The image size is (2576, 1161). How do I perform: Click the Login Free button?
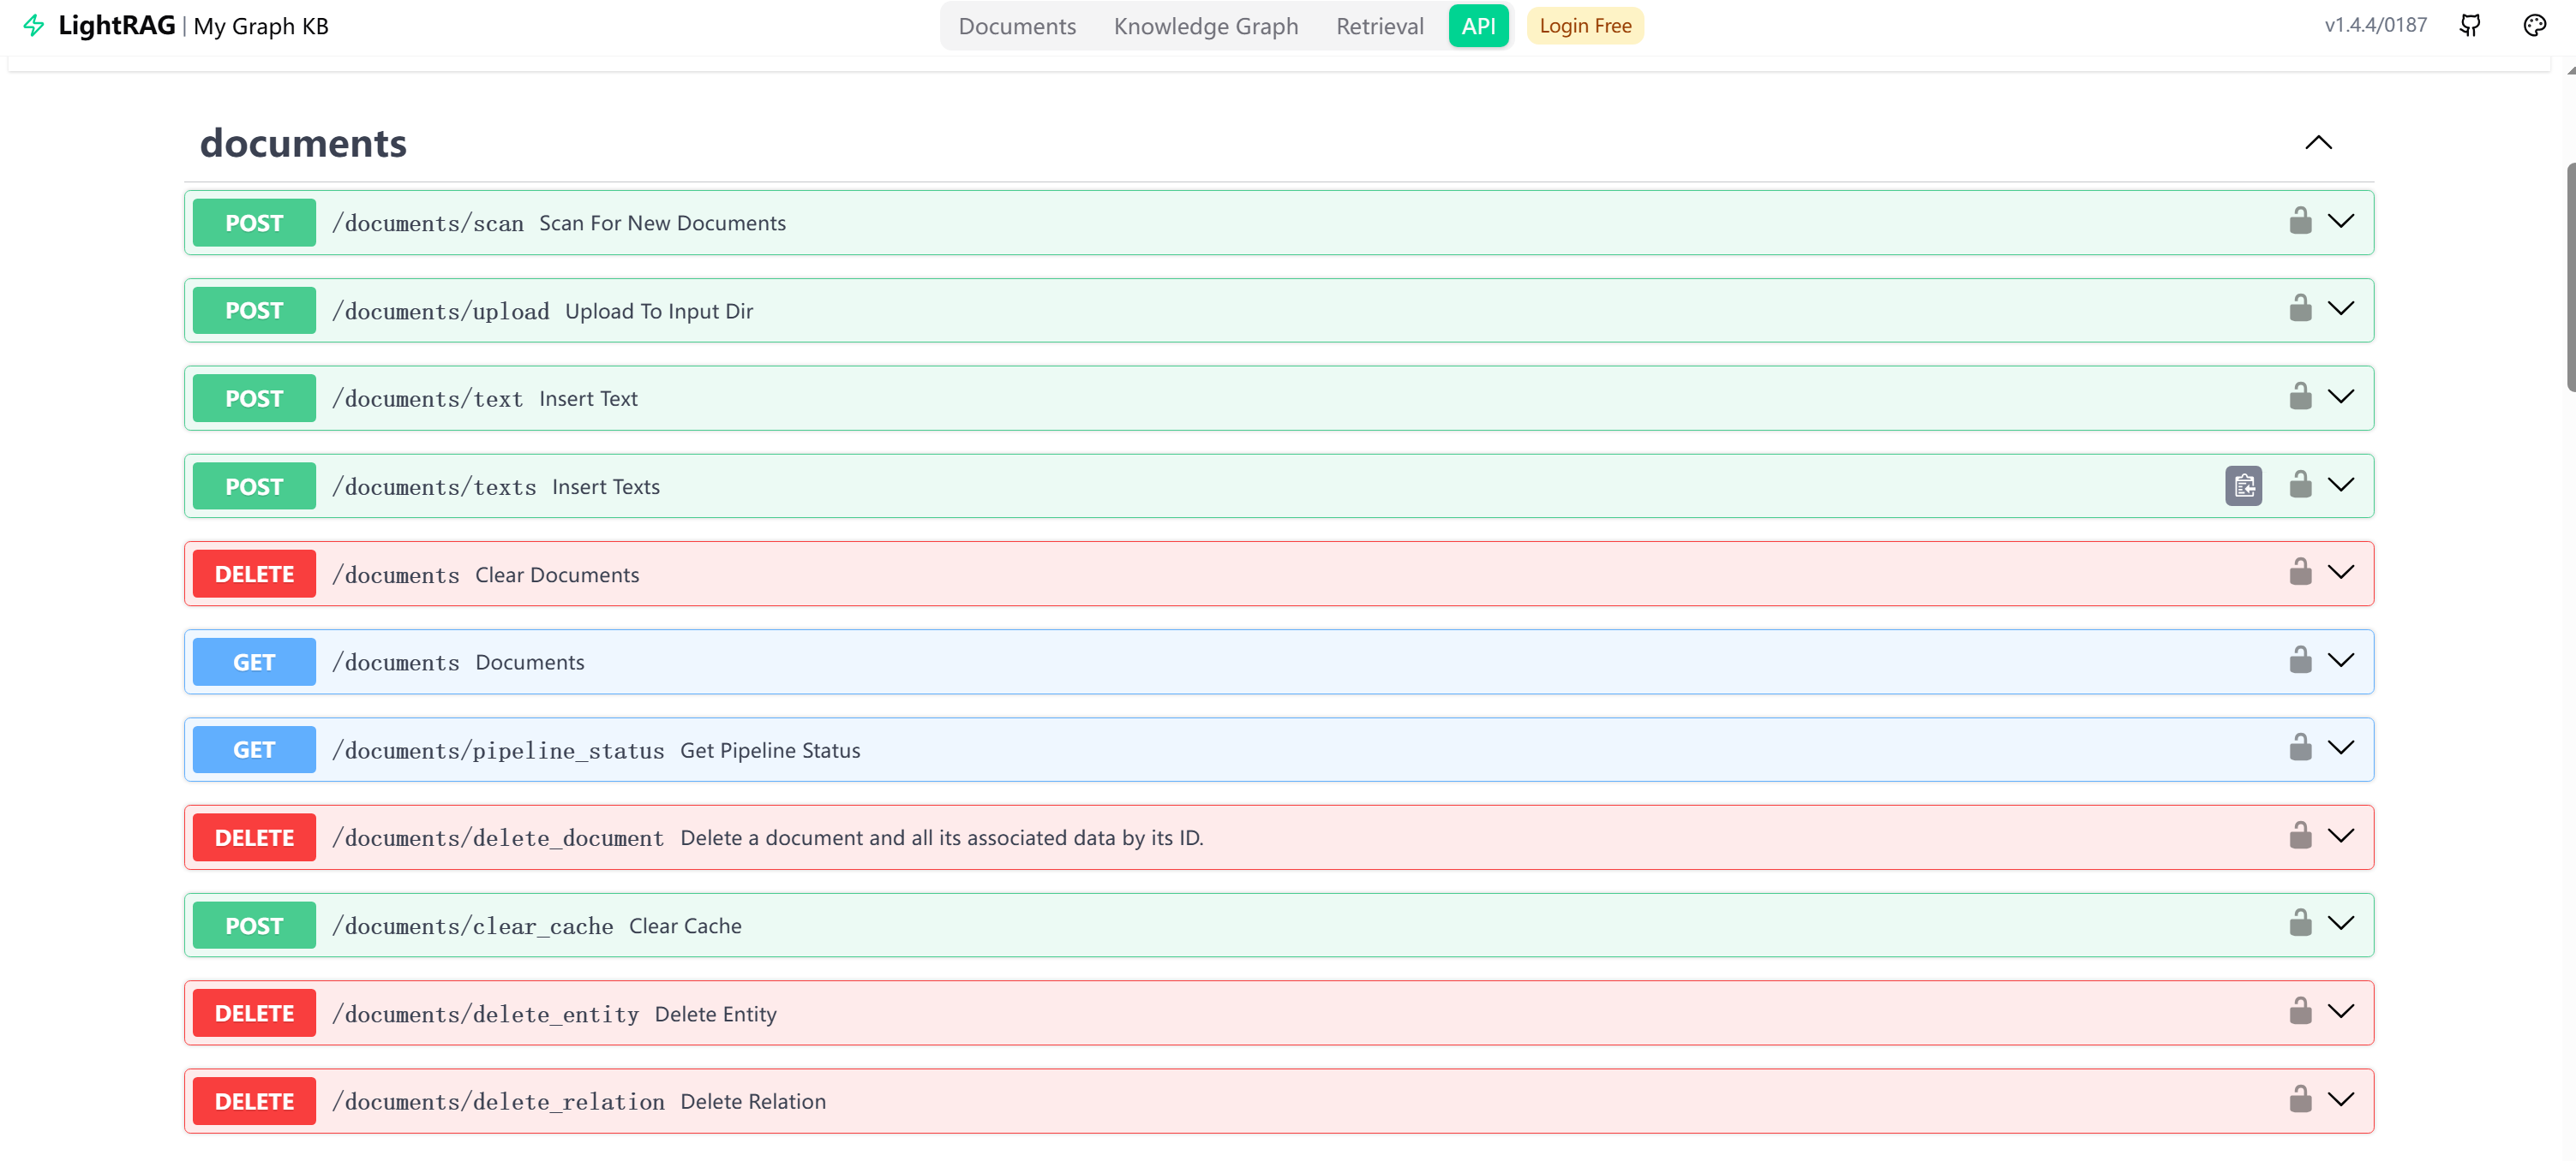(x=1584, y=26)
